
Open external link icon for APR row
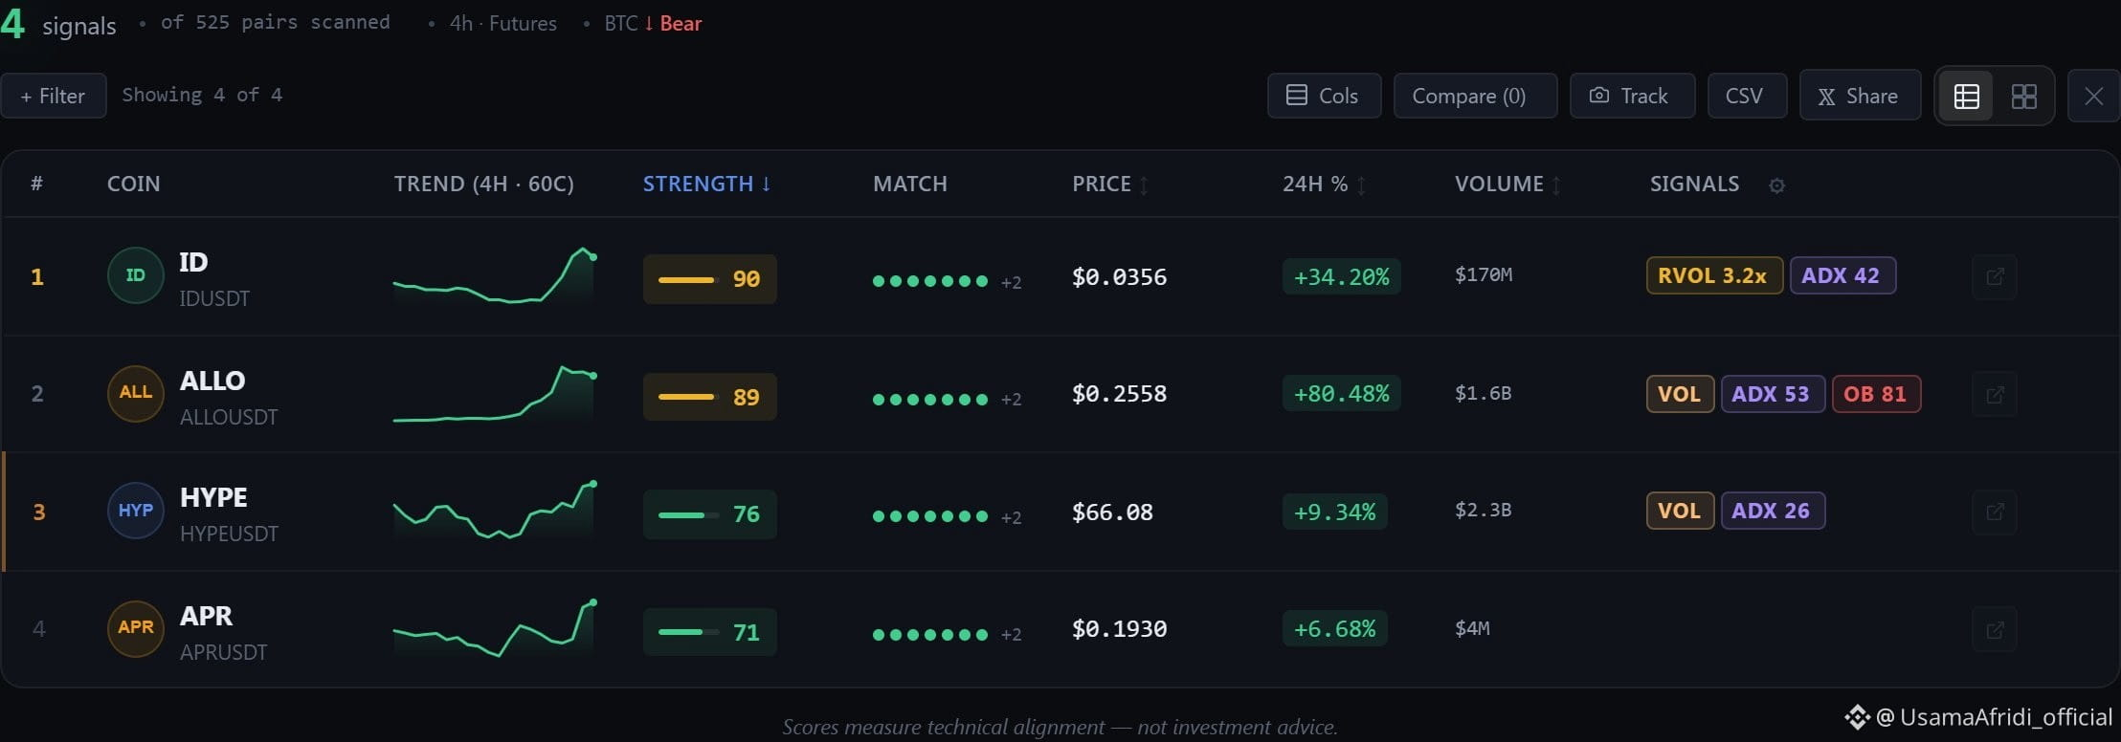[x=1995, y=629]
